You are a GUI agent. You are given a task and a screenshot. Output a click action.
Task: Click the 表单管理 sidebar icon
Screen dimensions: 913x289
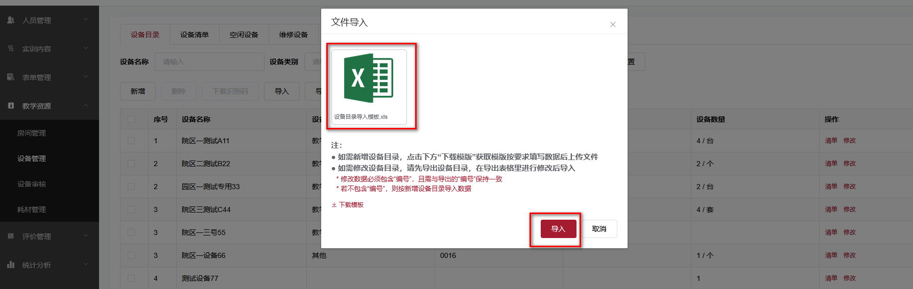[11, 77]
